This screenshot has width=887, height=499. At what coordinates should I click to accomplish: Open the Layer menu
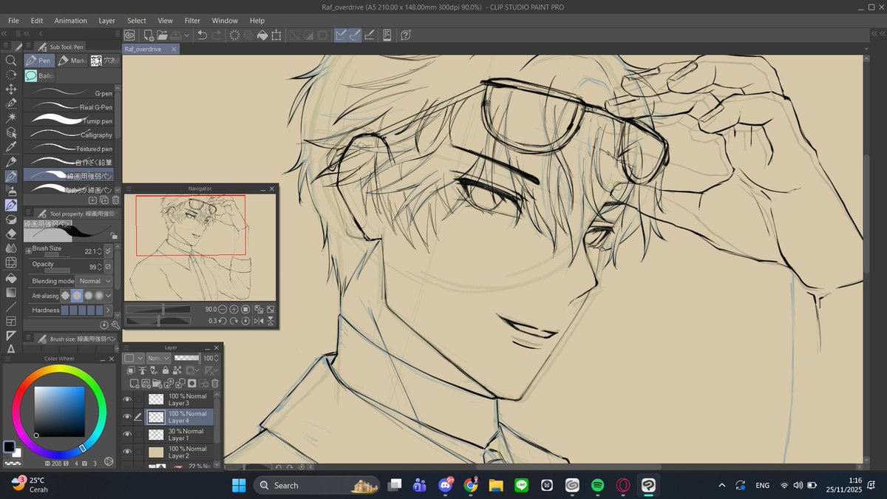pos(107,21)
